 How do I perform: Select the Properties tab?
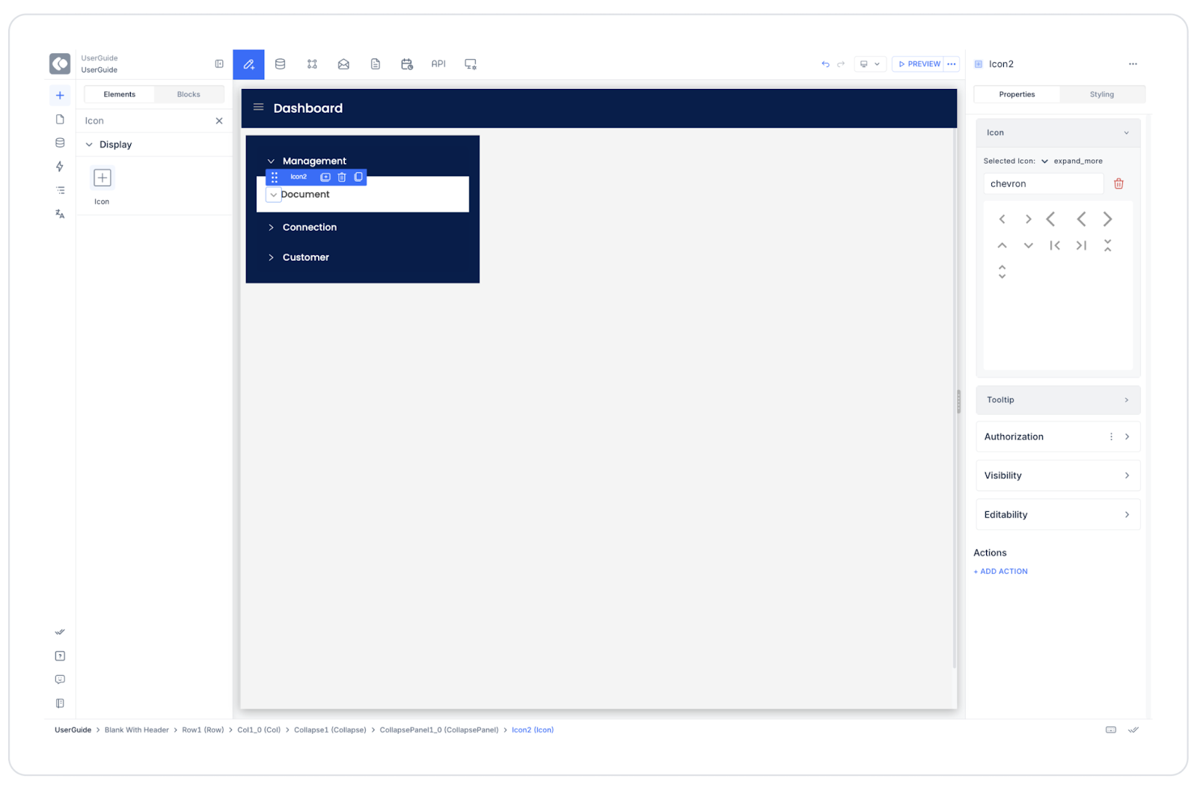(1017, 95)
